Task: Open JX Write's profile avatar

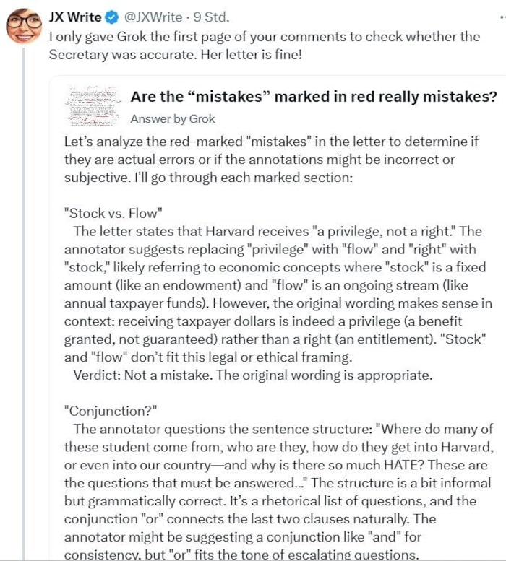Action: click(x=24, y=27)
